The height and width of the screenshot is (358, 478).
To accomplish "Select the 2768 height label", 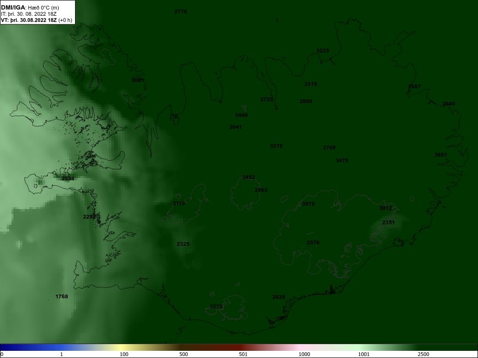I will pyautogui.click(x=329, y=147).
